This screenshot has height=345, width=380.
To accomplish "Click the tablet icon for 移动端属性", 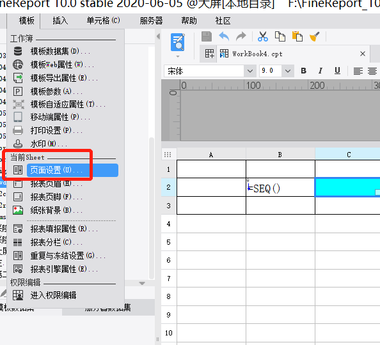I will point(18,117).
